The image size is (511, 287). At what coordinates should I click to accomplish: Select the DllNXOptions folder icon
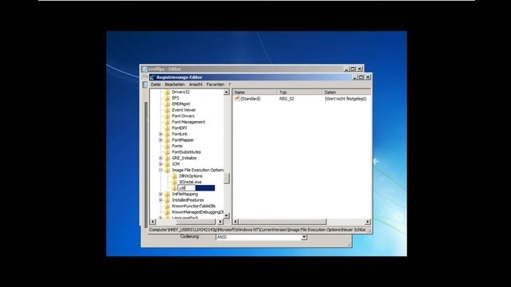coord(174,176)
